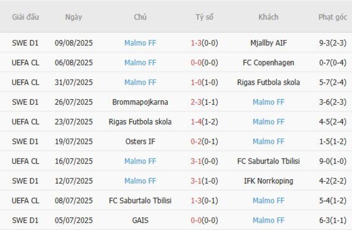The height and width of the screenshot is (231, 352).
Task: Click Malmo FF in the 09/08/2025 row
Action: click(140, 43)
